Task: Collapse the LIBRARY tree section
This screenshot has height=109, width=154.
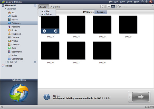Action: pyautogui.click(x=5, y=9)
